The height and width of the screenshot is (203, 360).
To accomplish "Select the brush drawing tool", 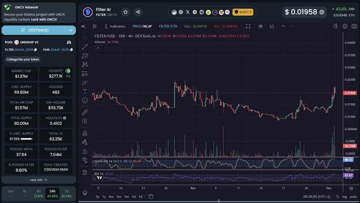I will [85, 82].
